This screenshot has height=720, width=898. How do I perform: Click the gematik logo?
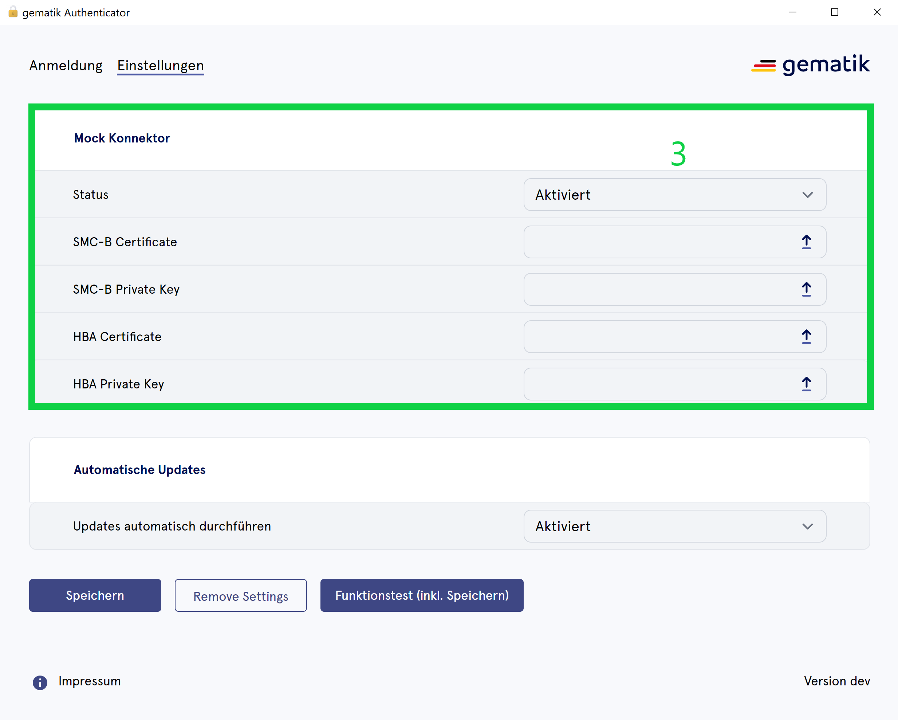[810, 65]
